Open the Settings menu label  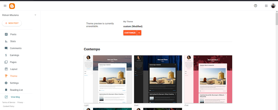click(14, 83)
